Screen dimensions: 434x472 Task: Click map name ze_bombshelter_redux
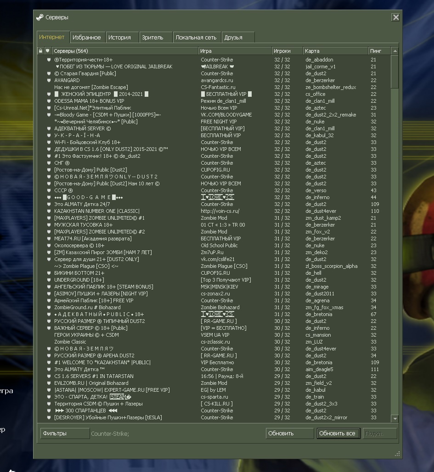tap(331, 87)
